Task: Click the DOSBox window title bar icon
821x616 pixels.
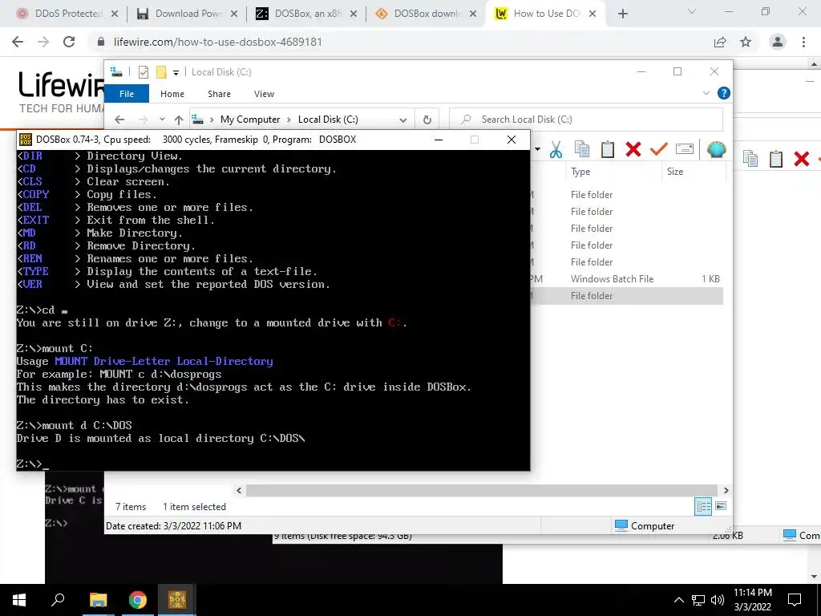Action: (x=25, y=140)
